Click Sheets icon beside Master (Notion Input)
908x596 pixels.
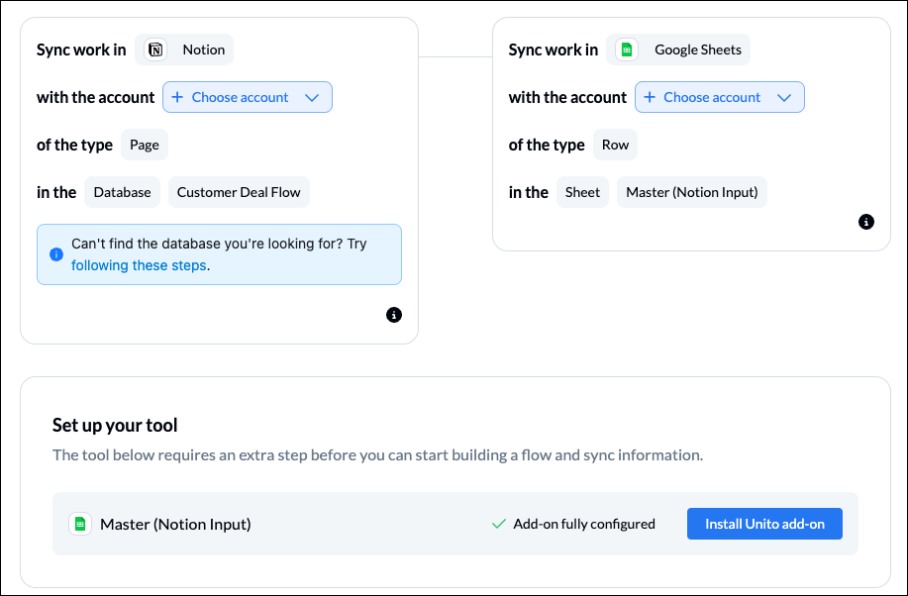coord(80,524)
